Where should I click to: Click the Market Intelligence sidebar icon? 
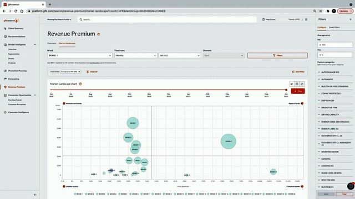[x=5, y=45]
